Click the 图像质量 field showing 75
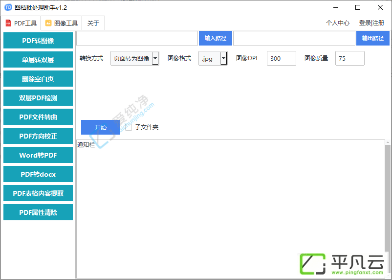The width and height of the screenshot is (392, 280). 350,58
